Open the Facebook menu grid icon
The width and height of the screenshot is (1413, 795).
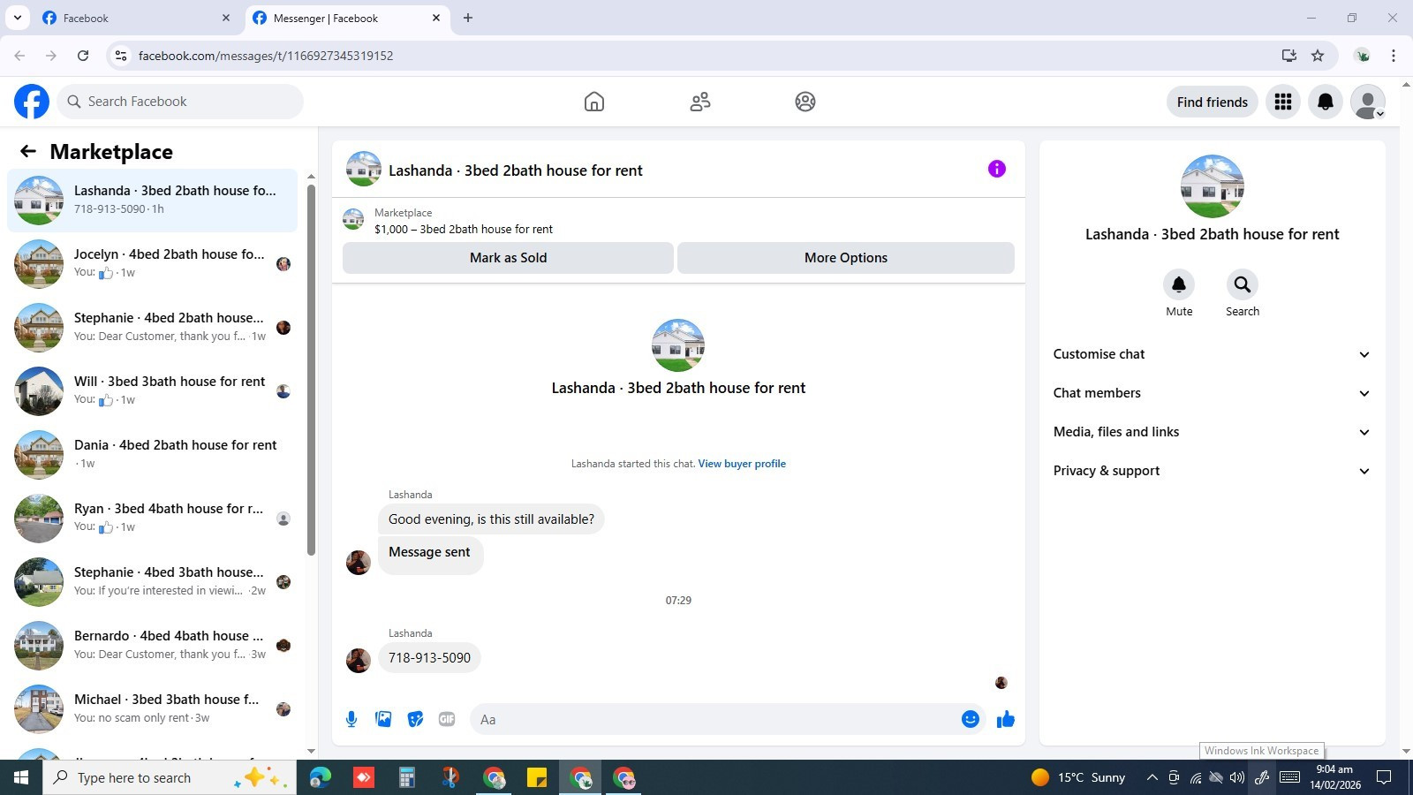coord(1283,102)
